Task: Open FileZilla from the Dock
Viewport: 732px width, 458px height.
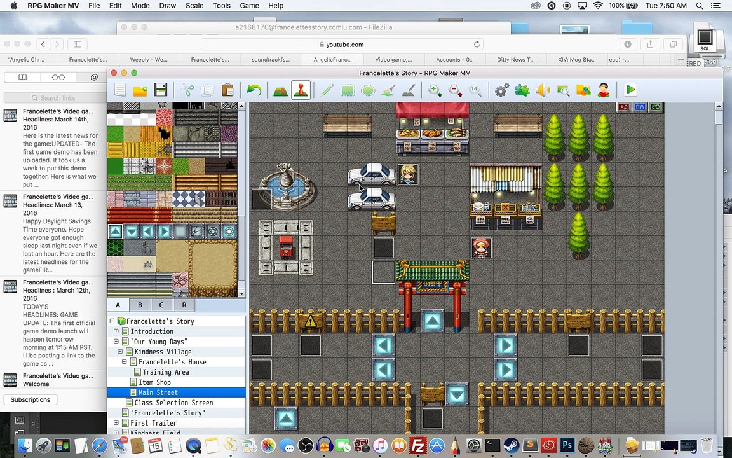Action: [417, 446]
